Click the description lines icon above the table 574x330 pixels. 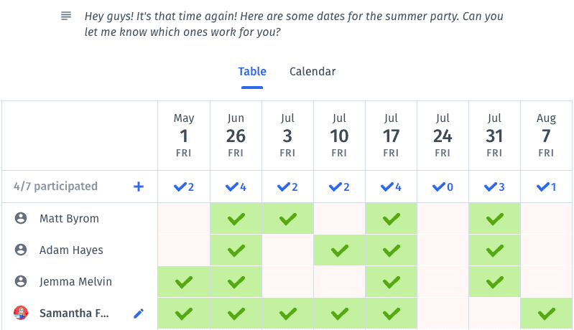[x=66, y=16]
